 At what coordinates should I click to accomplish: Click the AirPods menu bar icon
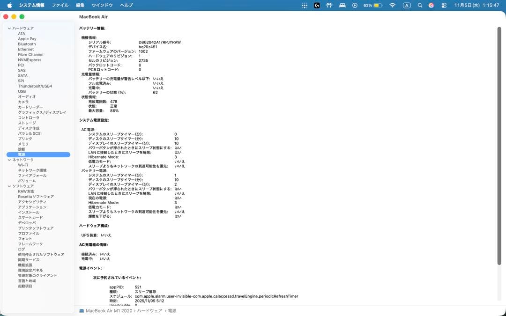point(328,5)
